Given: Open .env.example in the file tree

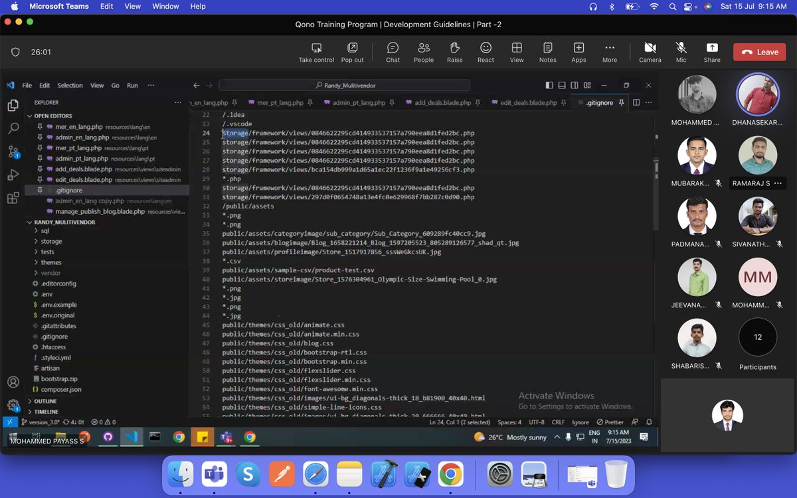Looking at the screenshot, I should point(59,305).
